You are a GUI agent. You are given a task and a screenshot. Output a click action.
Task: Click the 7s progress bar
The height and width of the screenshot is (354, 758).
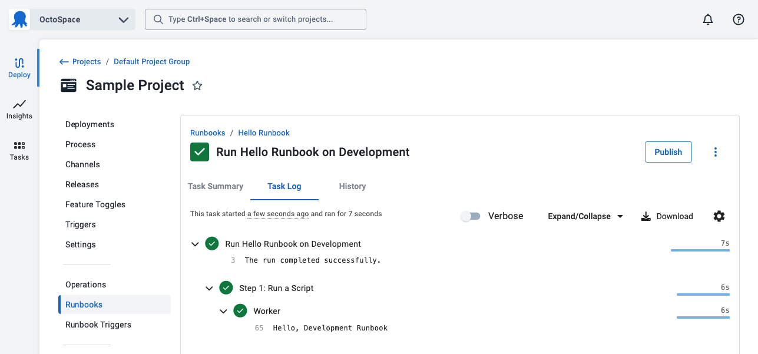point(700,249)
